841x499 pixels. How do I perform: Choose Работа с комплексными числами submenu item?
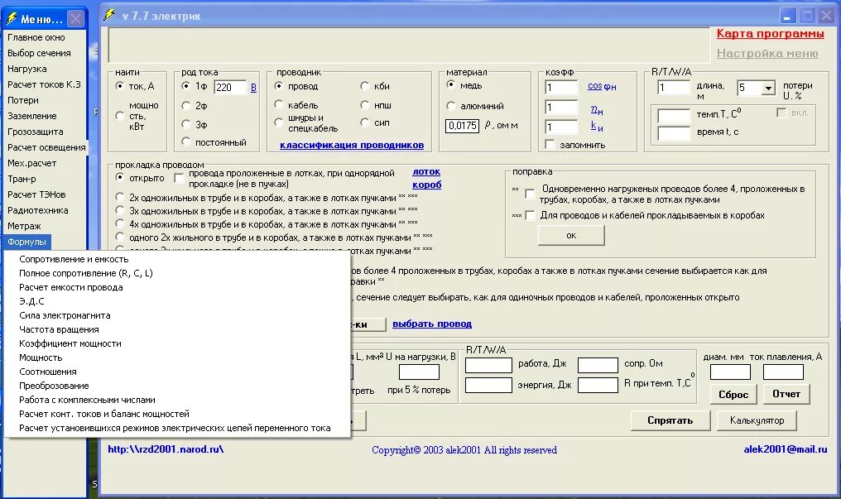tap(88, 400)
